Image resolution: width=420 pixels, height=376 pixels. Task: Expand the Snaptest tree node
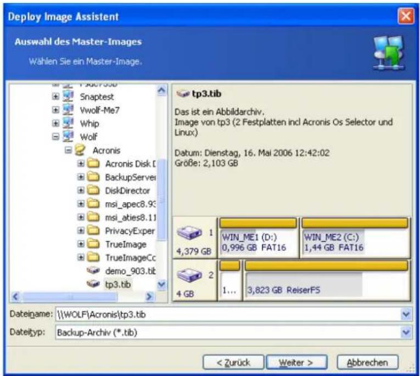point(55,97)
